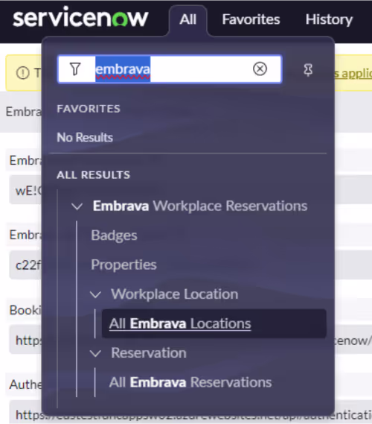The width and height of the screenshot is (372, 424).
Task: Click the No Results text
Action: point(85,137)
